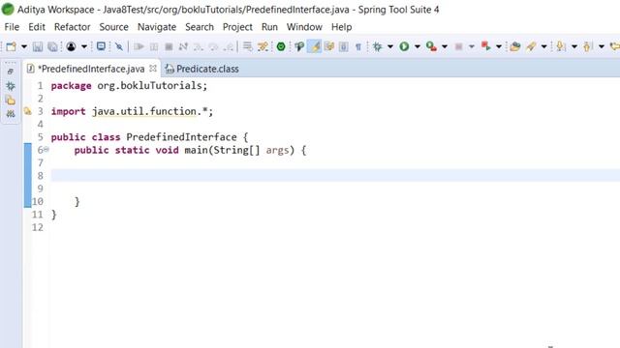This screenshot has width=620, height=348.
Task: Click the Boot Dashboard green icon
Action: coord(281,46)
